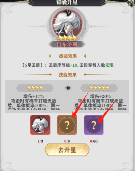Click the 锦囊升星 title header
Viewport: 135px width, 171px height.
(x=67, y=2)
